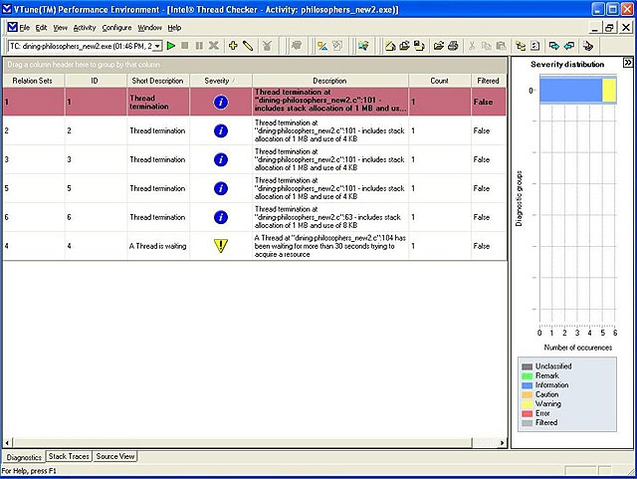Image resolution: width=637 pixels, height=479 pixels.
Task: Select description mentioning ':63 - includes stack'
Action: (x=329, y=217)
